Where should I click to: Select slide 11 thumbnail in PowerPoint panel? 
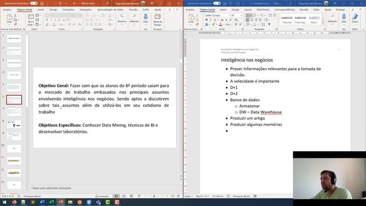coord(14,161)
